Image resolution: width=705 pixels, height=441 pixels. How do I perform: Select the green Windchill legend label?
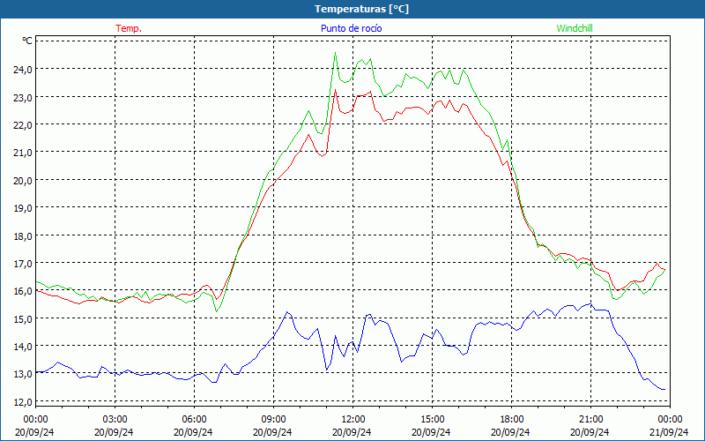pos(575,28)
